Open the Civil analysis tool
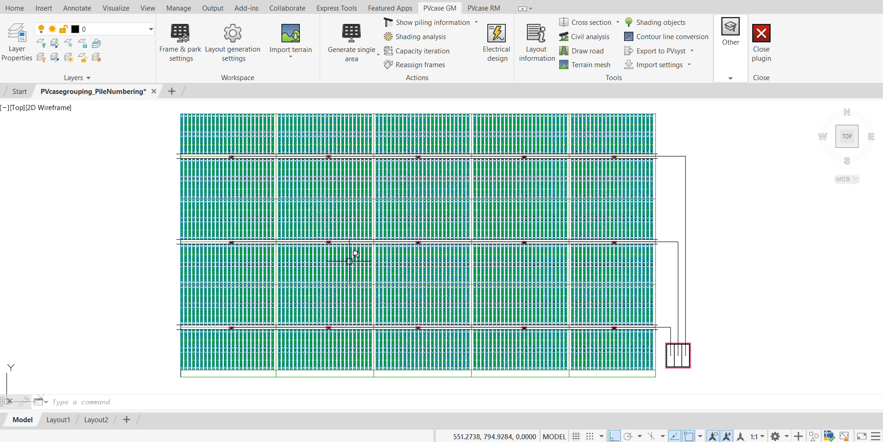 pyautogui.click(x=590, y=37)
